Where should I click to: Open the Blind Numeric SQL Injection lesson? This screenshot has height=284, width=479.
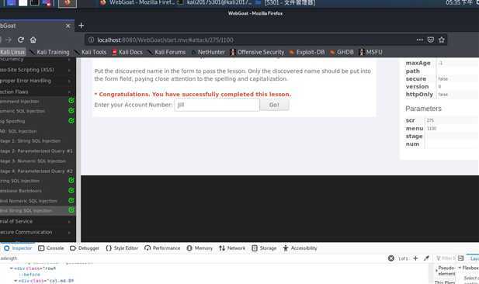coord(29,201)
